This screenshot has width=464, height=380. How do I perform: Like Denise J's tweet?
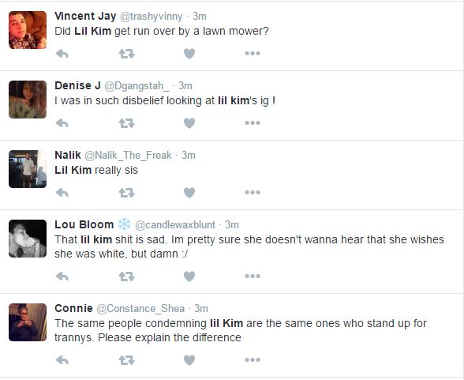coord(189,123)
